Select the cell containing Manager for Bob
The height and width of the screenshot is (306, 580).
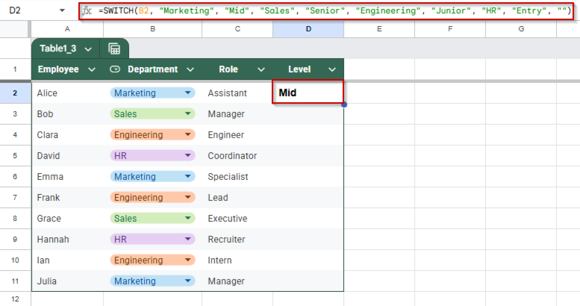click(x=238, y=114)
